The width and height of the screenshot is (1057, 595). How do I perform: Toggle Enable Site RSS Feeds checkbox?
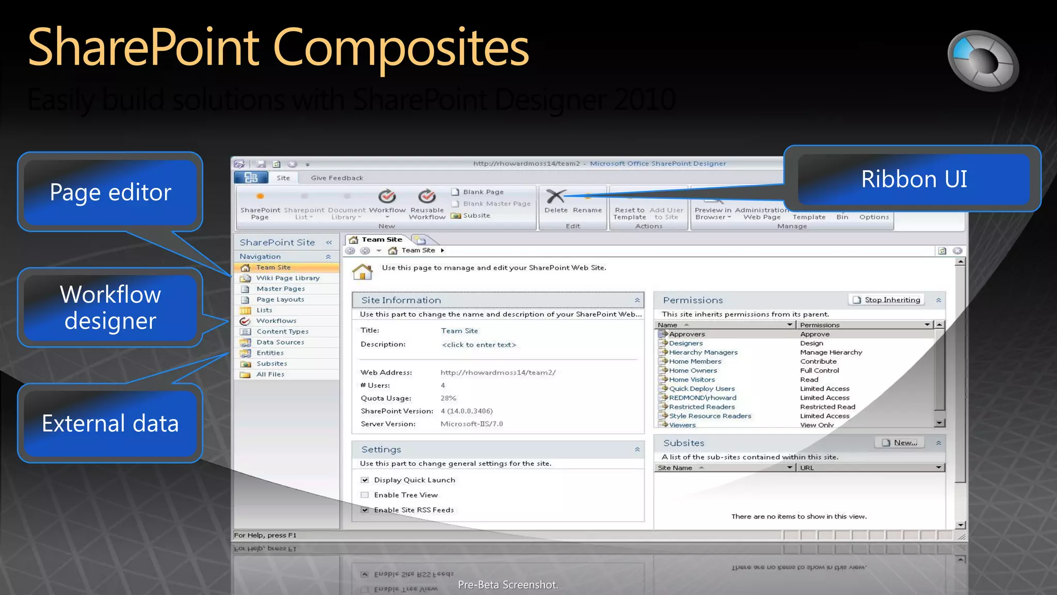365,510
